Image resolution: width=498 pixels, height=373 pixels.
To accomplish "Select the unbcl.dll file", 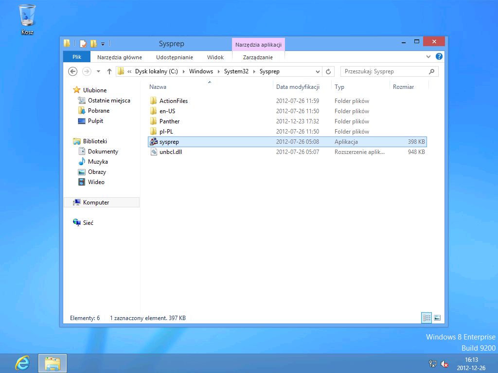I will (171, 152).
